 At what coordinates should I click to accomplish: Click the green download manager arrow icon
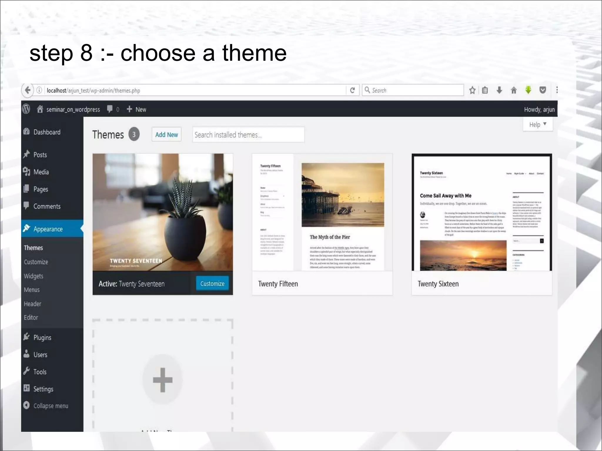tap(528, 90)
